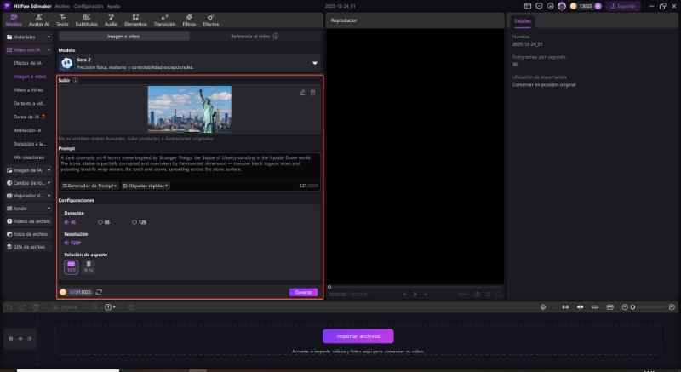Click the purple membership badge icon
681x372 pixels.
click(x=598, y=6)
